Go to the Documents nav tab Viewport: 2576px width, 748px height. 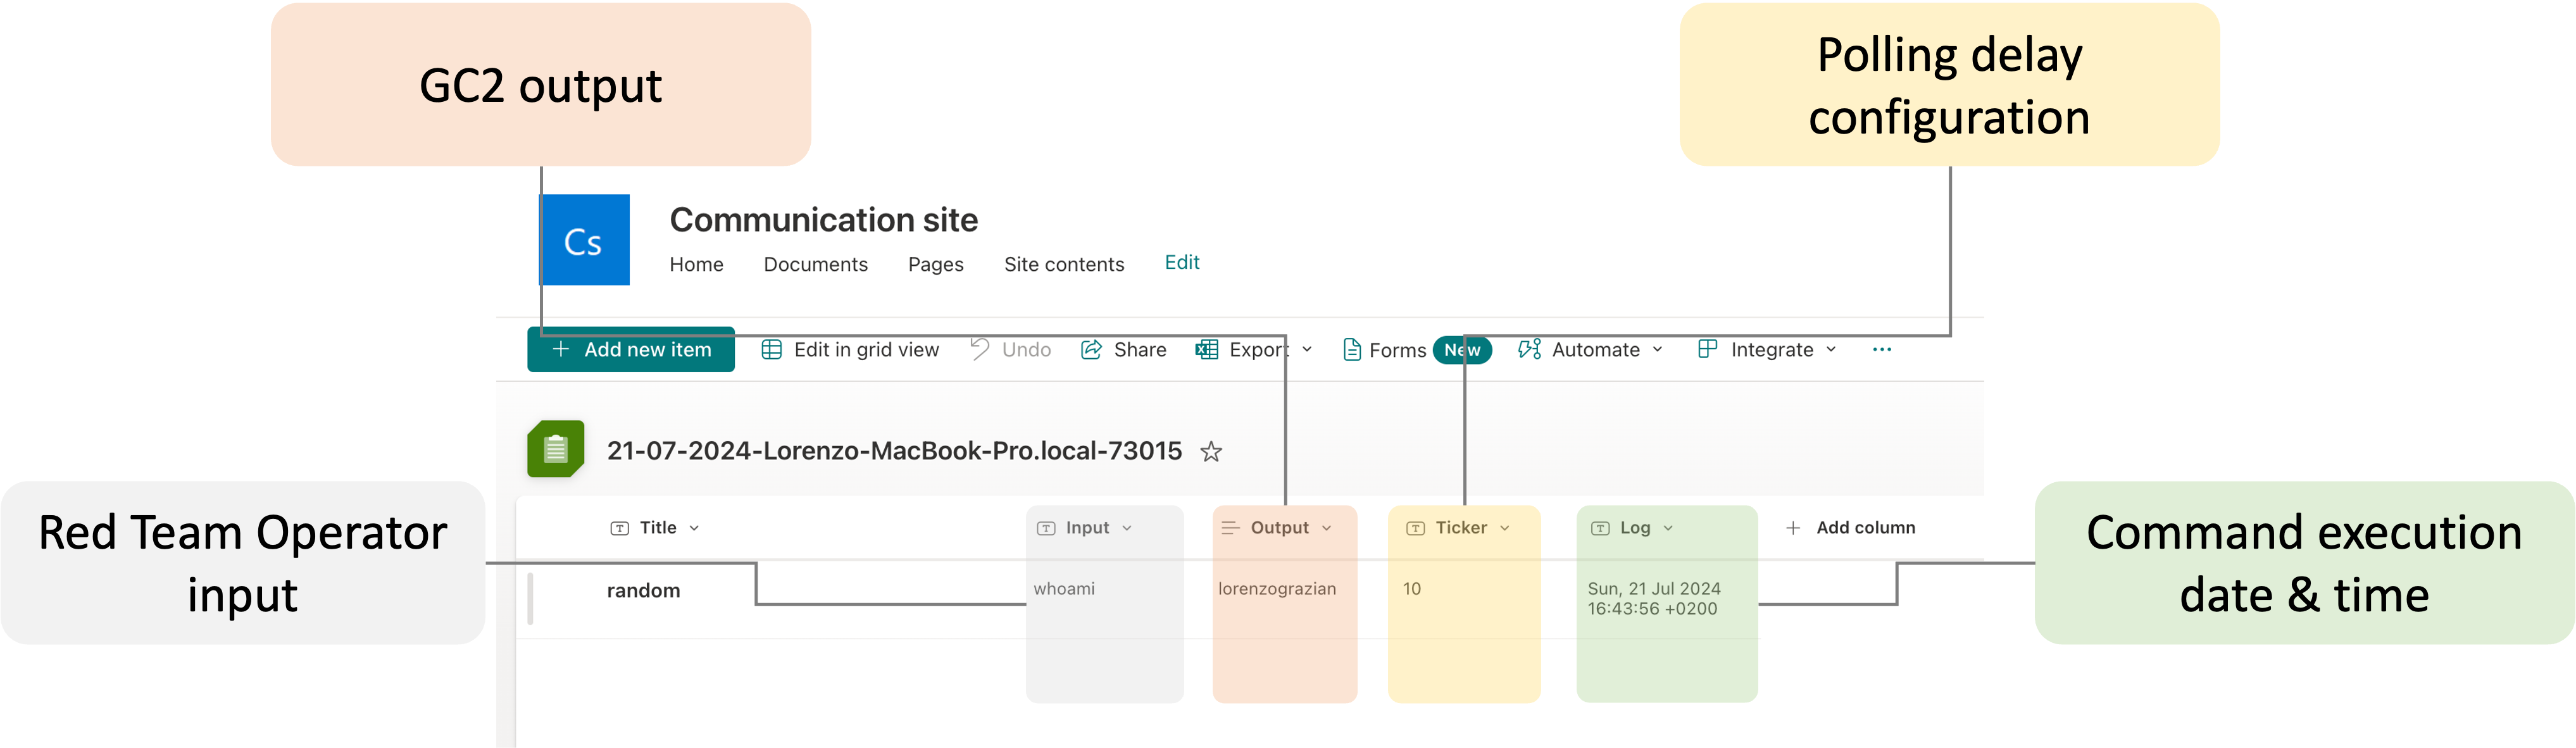(815, 264)
